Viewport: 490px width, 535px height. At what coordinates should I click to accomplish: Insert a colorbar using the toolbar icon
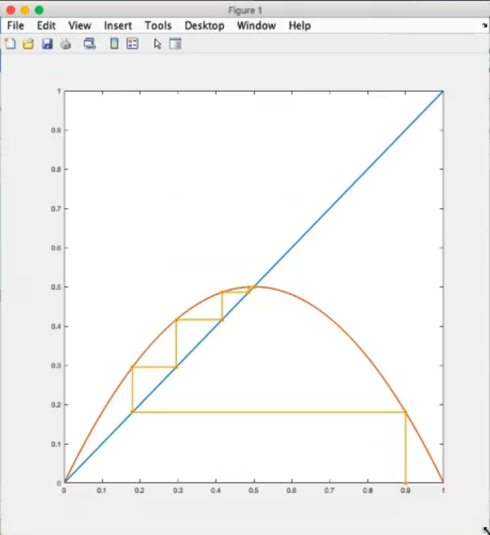pos(114,44)
